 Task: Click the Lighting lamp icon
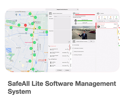[x=76, y=23]
